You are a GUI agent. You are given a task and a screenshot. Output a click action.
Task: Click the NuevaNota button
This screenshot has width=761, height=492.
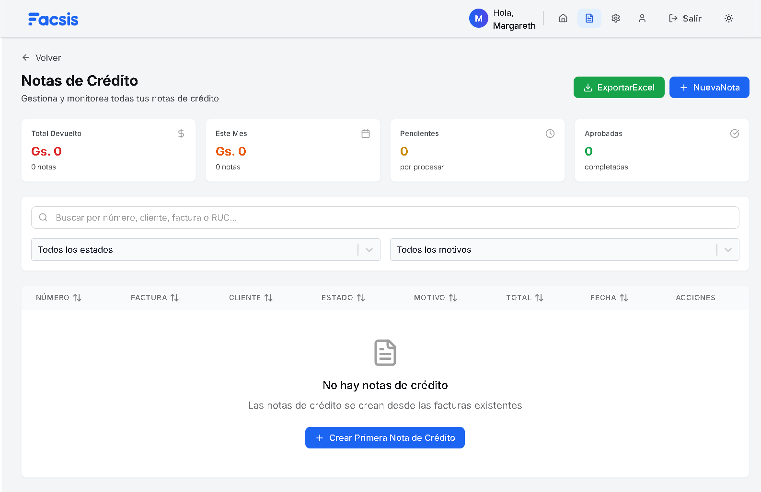point(709,88)
